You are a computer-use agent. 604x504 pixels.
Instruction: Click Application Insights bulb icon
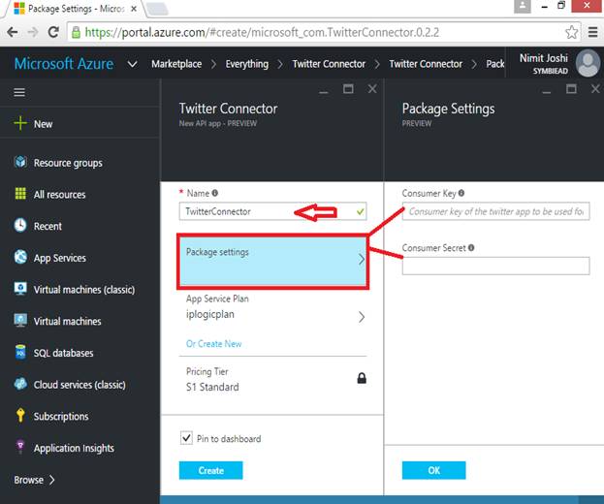pos(20,447)
